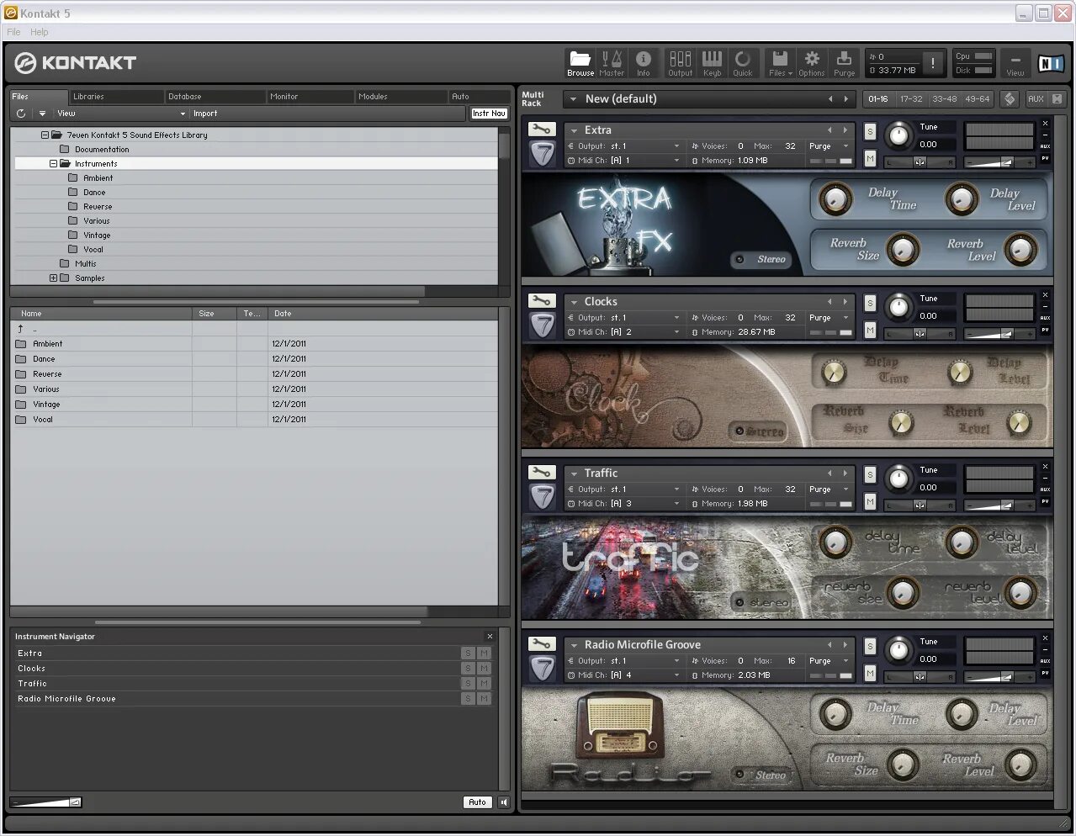Toggle the Master editor icon

(612, 63)
